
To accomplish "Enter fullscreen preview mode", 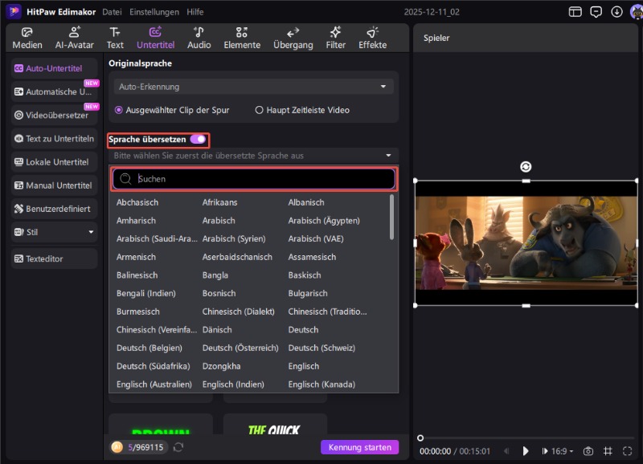I will pos(629,451).
